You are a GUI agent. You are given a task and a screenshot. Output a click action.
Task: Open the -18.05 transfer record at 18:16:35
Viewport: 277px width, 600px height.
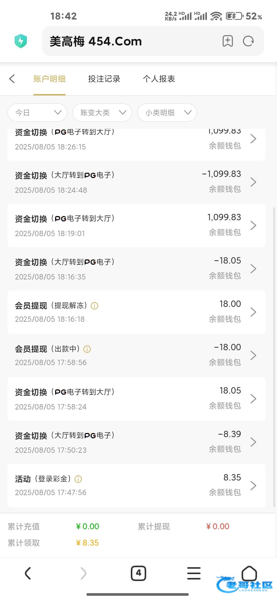[x=136, y=269]
